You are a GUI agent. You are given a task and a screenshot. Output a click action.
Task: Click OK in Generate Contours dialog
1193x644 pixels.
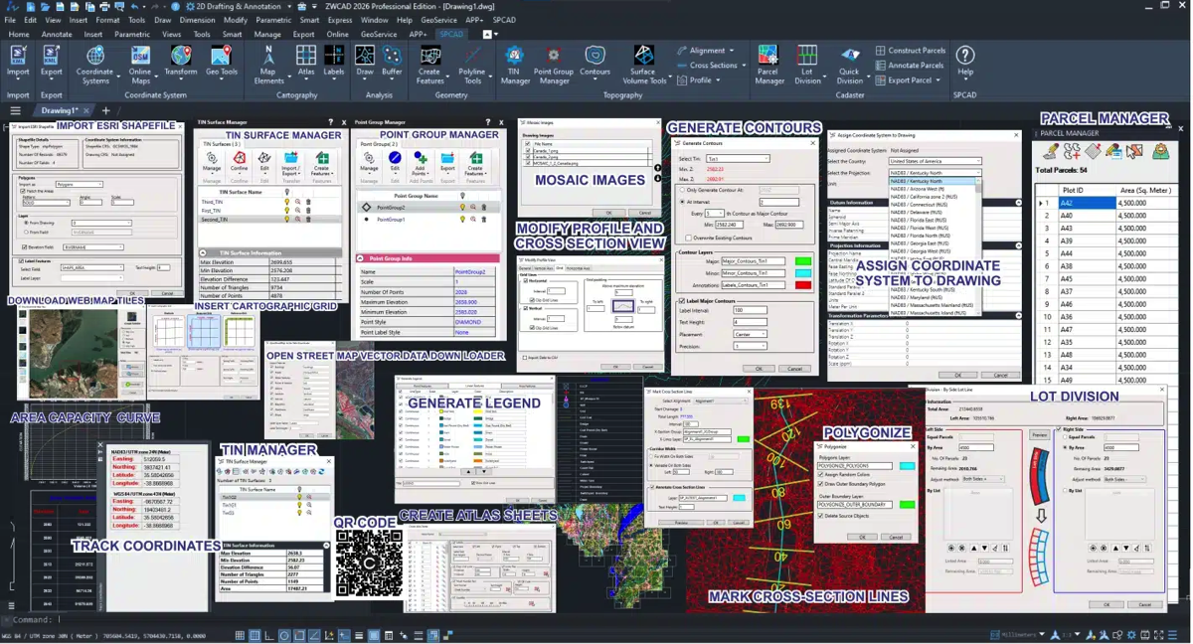[759, 369]
